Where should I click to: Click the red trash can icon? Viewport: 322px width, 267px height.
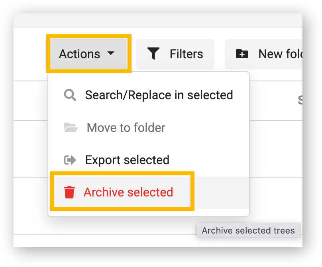coord(69,192)
